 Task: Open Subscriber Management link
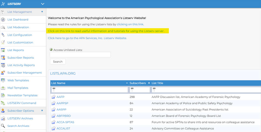[25, 73]
